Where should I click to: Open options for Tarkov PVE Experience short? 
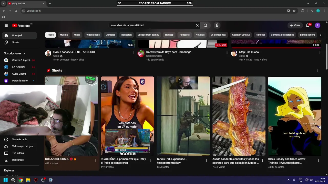207,160
